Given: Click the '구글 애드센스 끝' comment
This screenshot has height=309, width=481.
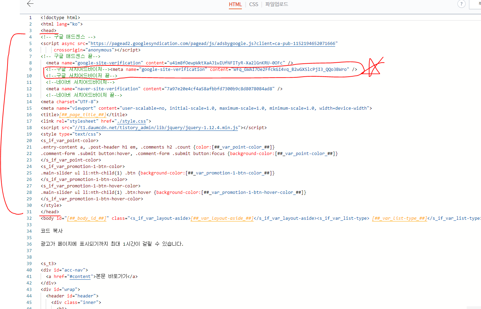Looking at the screenshot, I should click(71, 57).
